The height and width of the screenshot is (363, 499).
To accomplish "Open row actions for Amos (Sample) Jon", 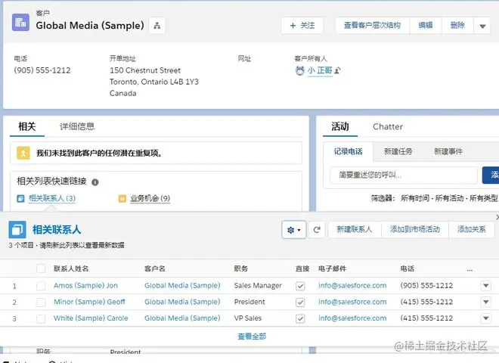I will click(485, 285).
